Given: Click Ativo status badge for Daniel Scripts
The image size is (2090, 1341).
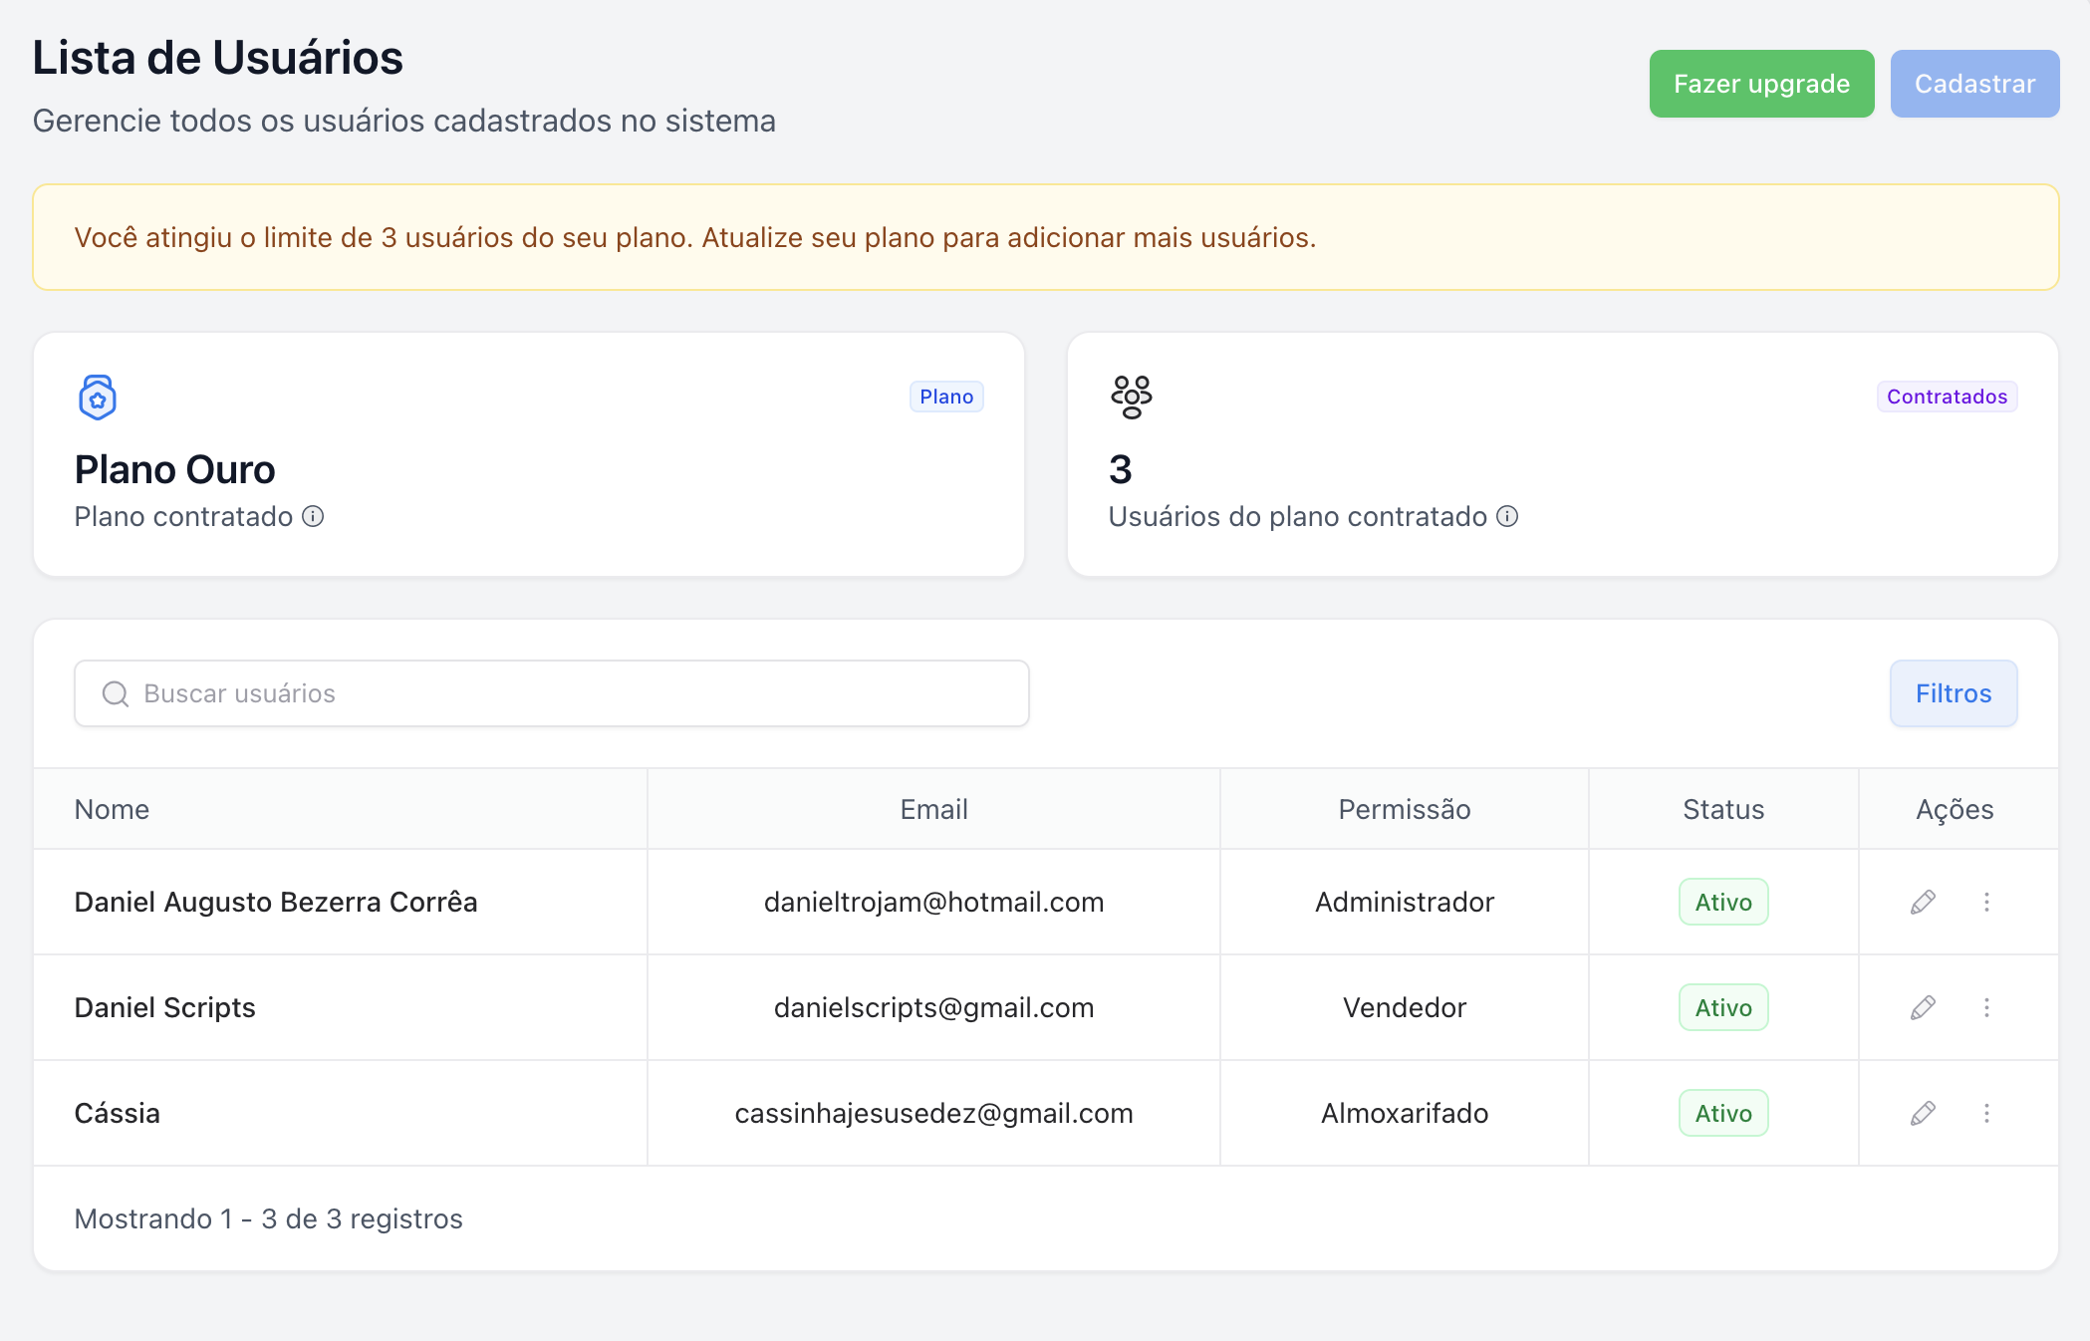Looking at the screenshot, I should coord(1722,1007).
